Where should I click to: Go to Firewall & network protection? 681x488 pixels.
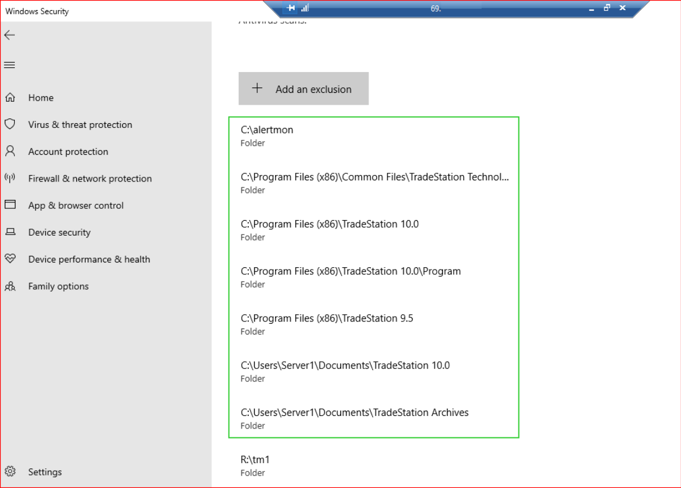(x=90, y=179)
